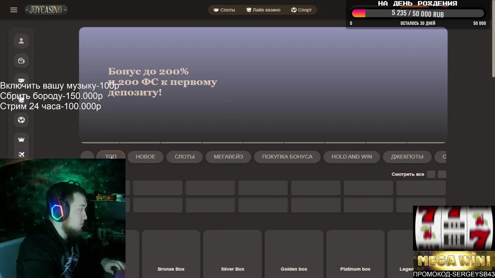Screen dimensions: 495x278
Task: Select the СЛОТЫ category tab
Action: point(184,157)
